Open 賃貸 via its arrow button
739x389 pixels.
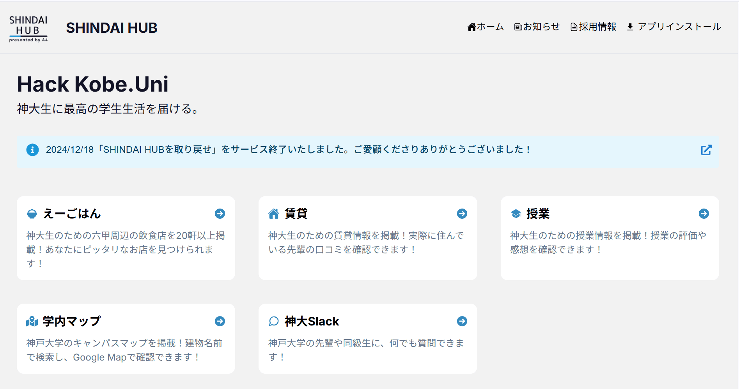462,214
